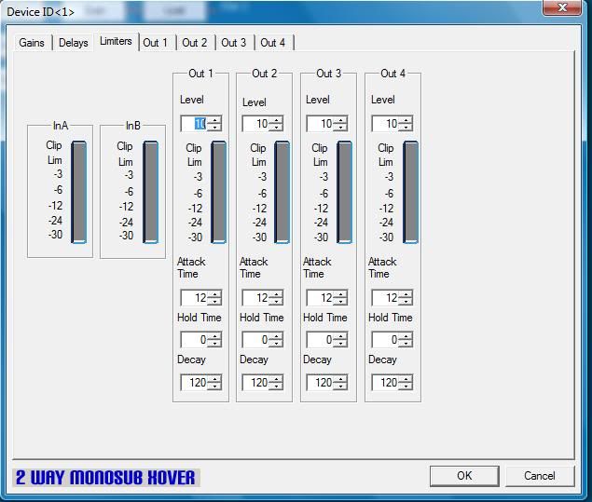Increase Out 3 Attack Time spinner
The image size is (592, 502).
click(x=341, y=294)
